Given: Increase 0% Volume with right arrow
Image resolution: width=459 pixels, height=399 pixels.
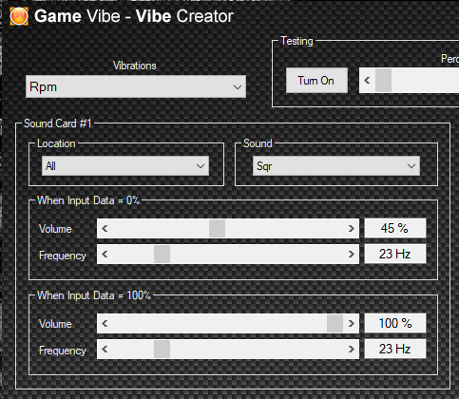Looking at the screenshot, I should (351, 228).
